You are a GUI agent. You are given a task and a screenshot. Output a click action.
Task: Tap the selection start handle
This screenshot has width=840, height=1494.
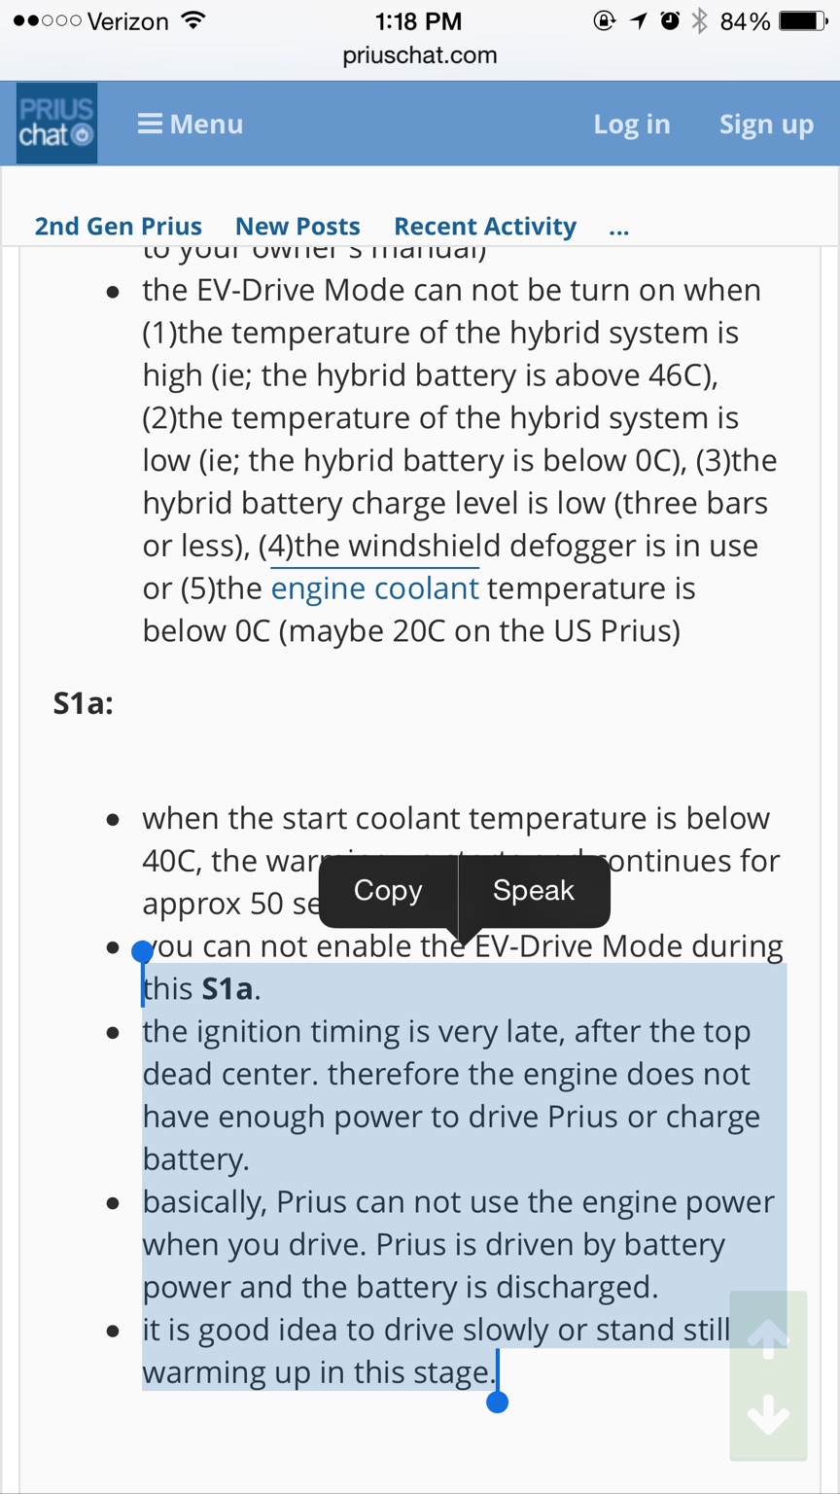tap(143, 951)
